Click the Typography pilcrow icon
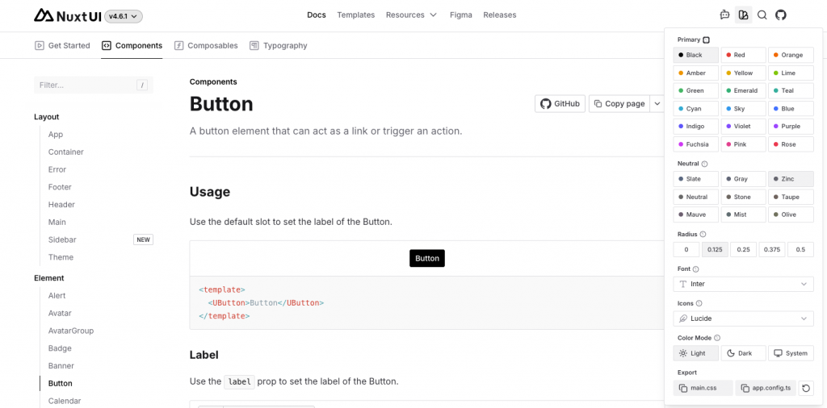The image size is (827, 408). point(254,45)
